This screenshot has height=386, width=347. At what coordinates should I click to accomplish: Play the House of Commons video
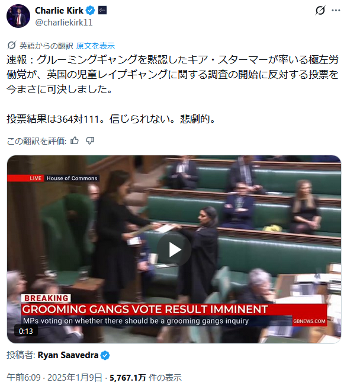pyautogui.click(x=174, y=250)
